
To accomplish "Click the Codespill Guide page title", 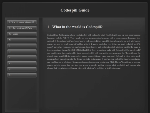I will tap(75, 10).
